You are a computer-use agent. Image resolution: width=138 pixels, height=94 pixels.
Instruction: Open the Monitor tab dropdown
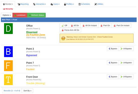pyautogui.click(x=8, y=4)
